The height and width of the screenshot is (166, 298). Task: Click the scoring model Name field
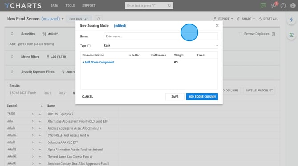click(x=161, y=36)
